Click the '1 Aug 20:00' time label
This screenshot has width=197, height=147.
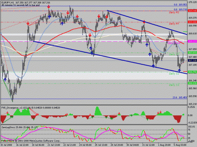(164, 145)
